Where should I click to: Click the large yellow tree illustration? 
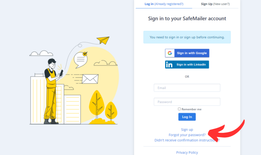click(x=97, y=105)
